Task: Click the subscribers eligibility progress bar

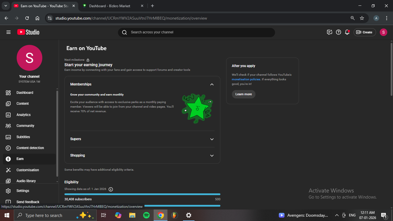Action: coord(142,194)
